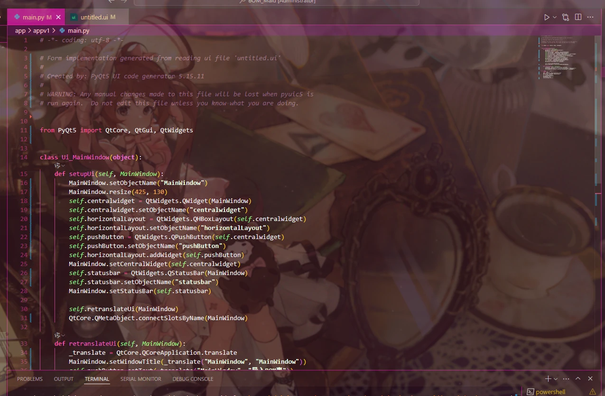
Task: Click the ui file icon on untitled.ui tab
Action: coord(74,17)
